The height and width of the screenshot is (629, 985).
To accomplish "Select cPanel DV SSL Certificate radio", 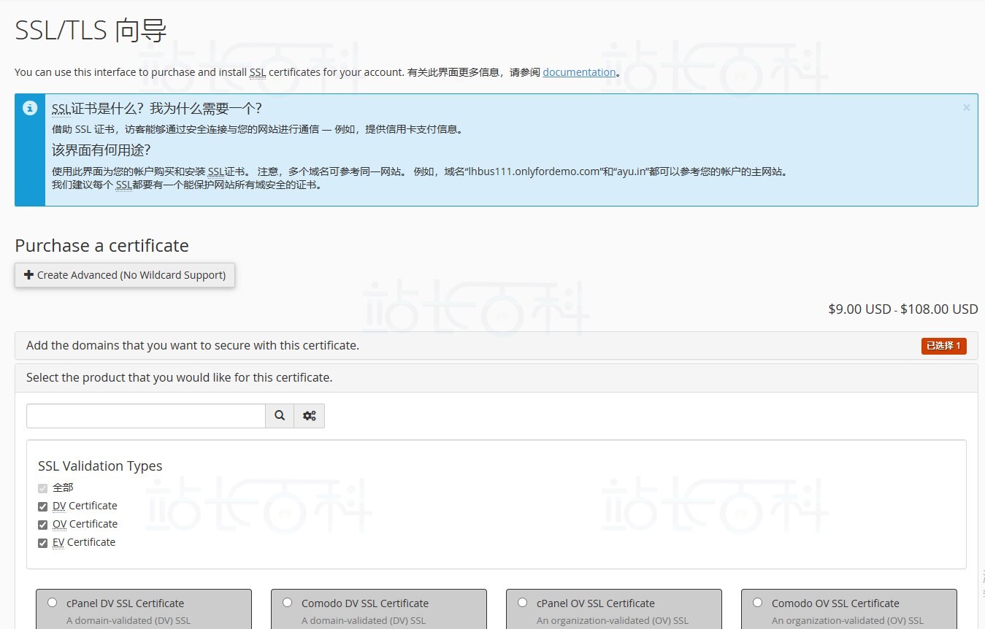I will coord(52,603).
